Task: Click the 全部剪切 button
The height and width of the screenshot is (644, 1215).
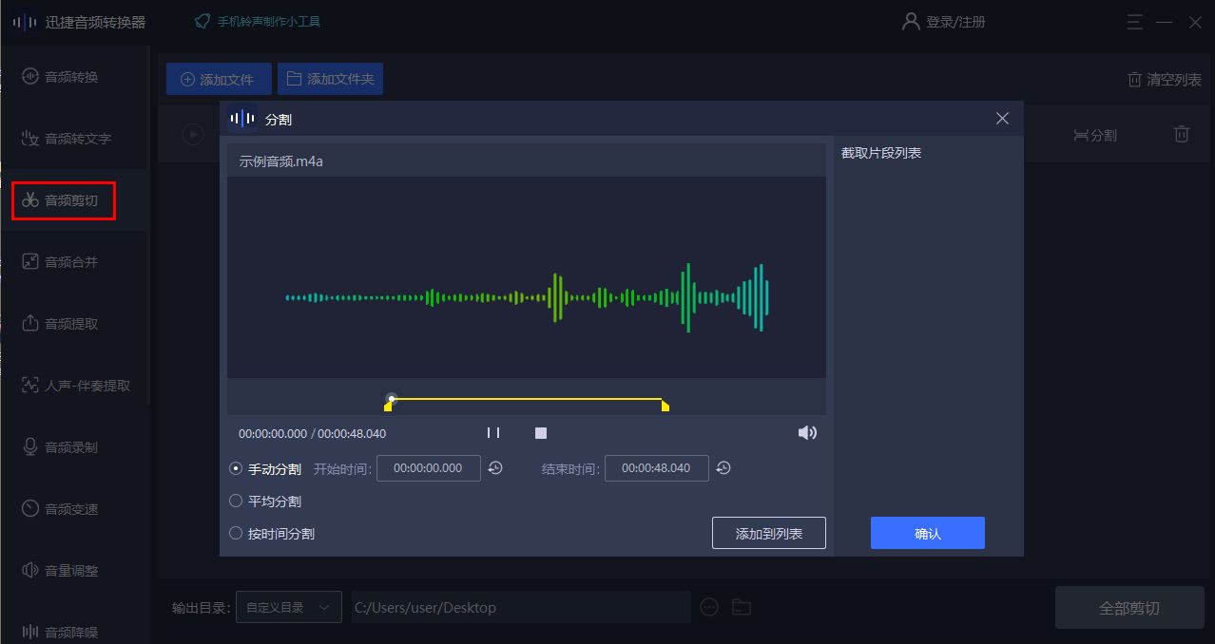Action: coord(1129,608)
